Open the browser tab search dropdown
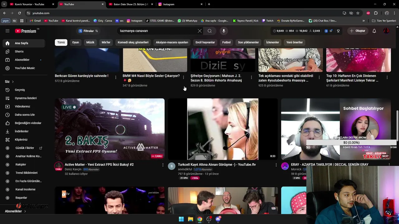Viewport: 399px width, 224px height. (x=4, y=4)
